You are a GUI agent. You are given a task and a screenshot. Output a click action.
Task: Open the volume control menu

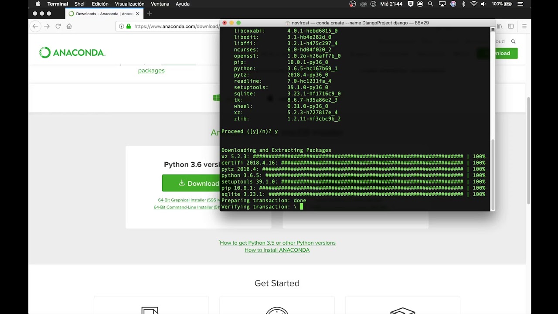[x=483, y=4]
